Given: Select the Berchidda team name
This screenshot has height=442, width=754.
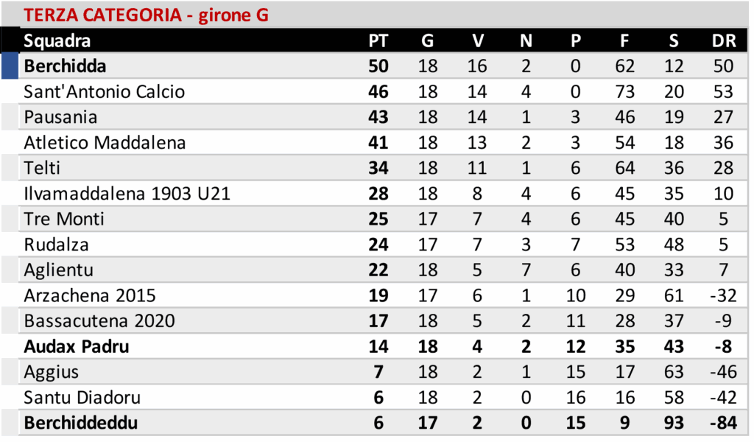Looking at the screenshot, I should pos(65,66).
